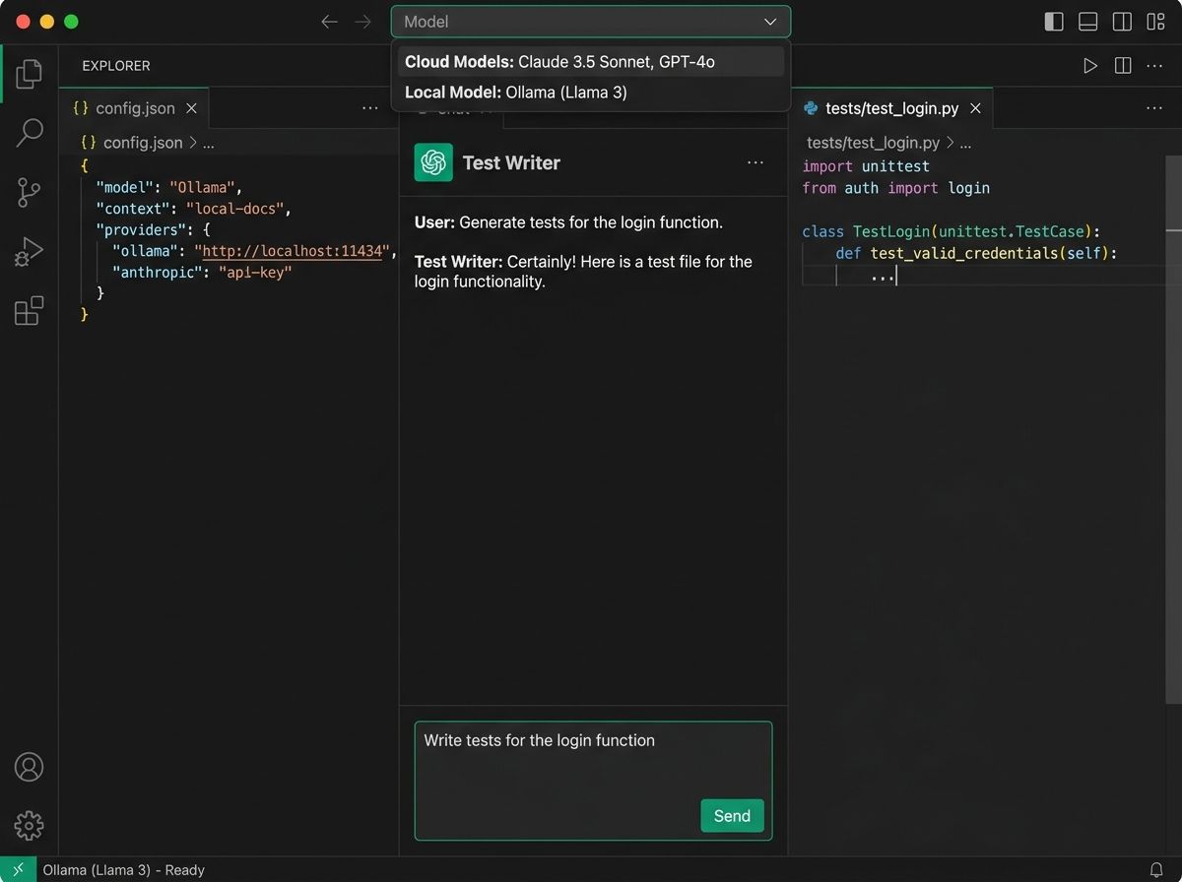Image resolution: width=1182 pixels, height=882 pixels.
Task: Click the EXPLORER panel header
Action: [x=116, y=66]
